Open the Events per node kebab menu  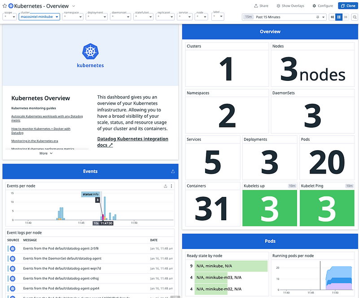[x=171, y=186]
